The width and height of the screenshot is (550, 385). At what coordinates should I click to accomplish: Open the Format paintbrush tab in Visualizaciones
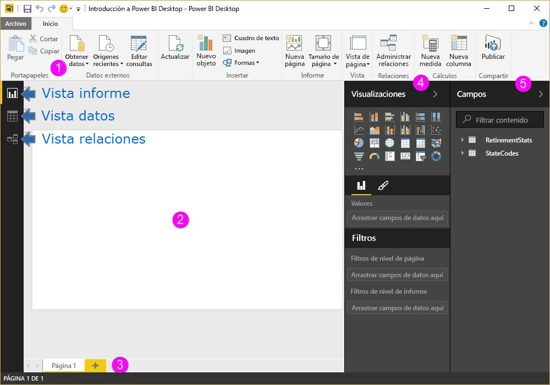click(383, 185)
